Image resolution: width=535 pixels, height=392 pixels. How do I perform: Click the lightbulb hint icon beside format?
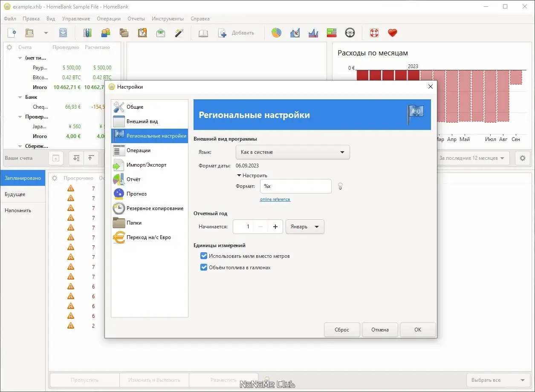[340, 186]
